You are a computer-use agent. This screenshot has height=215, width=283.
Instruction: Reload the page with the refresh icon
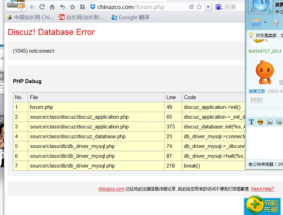tap(42, 7)
